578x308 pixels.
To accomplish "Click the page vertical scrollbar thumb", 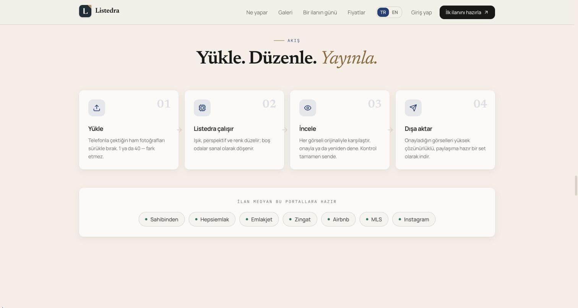I will (576, 186).
